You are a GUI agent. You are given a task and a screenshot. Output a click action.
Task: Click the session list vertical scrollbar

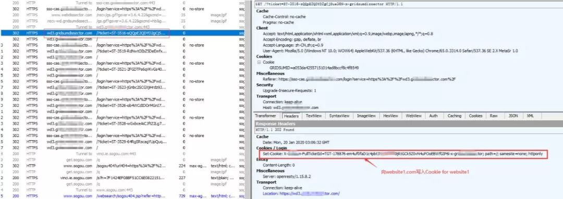[248, 99]
